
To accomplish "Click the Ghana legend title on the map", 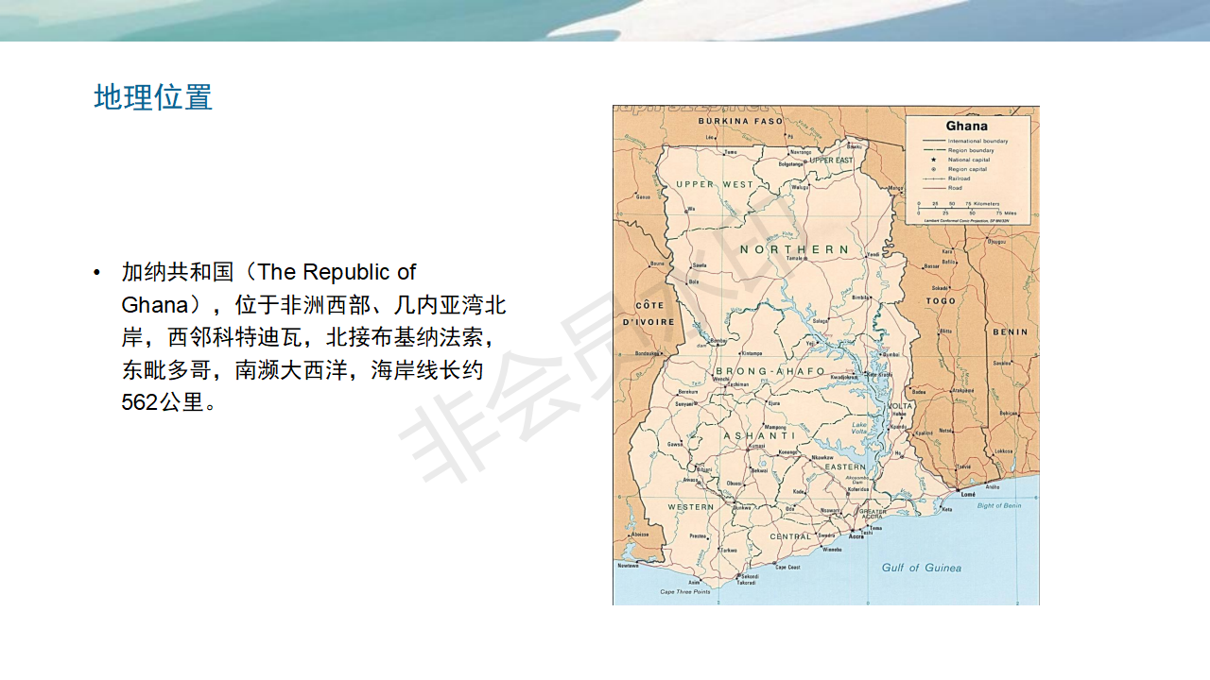I will pyautogui.click(x=966, y=126).
